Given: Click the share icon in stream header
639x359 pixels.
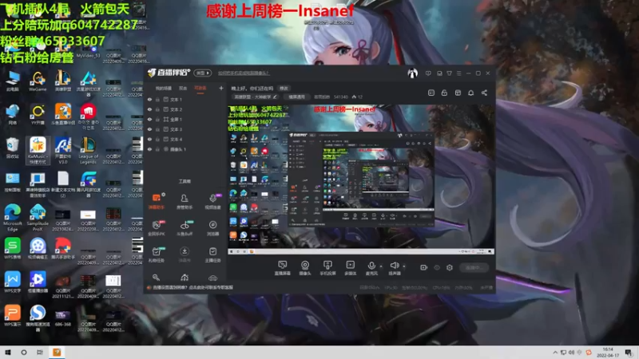Looking at the screenshot, I should coord(484,93).
